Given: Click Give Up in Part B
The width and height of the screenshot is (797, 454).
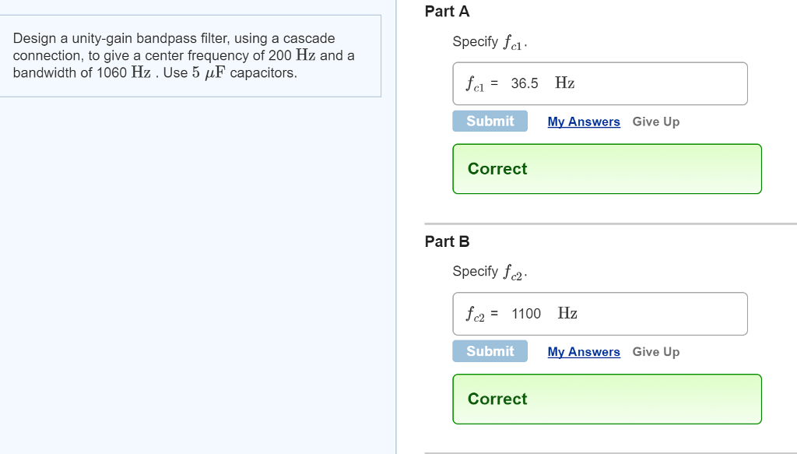Looking at the screenshot, I should [655, 352].
